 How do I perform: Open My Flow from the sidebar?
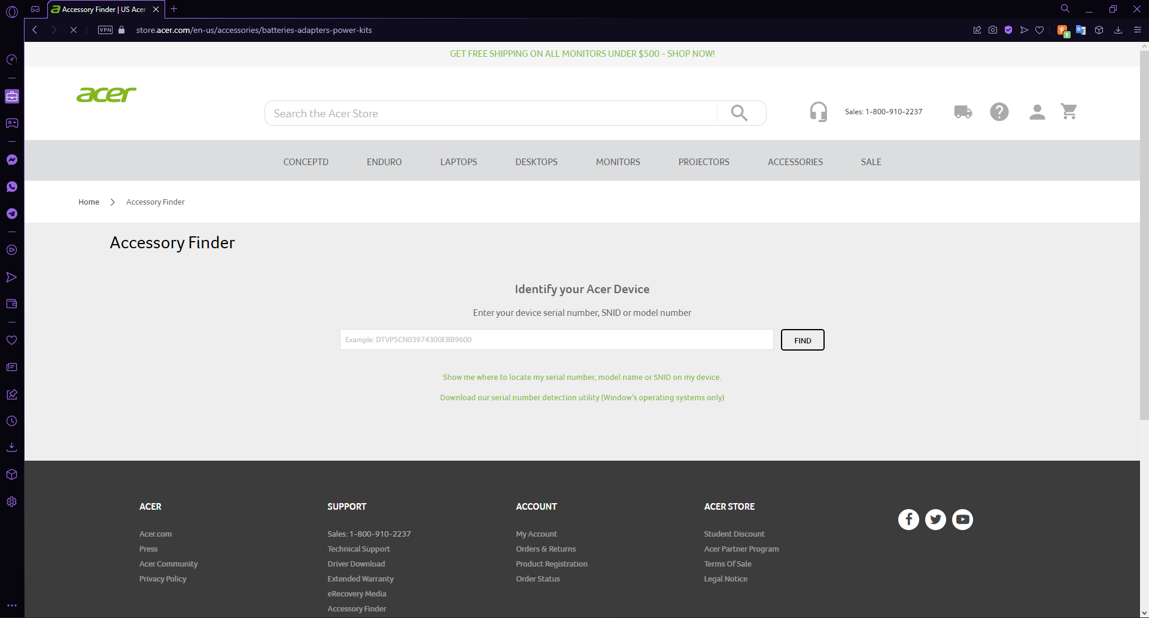(x=12, y=277)
